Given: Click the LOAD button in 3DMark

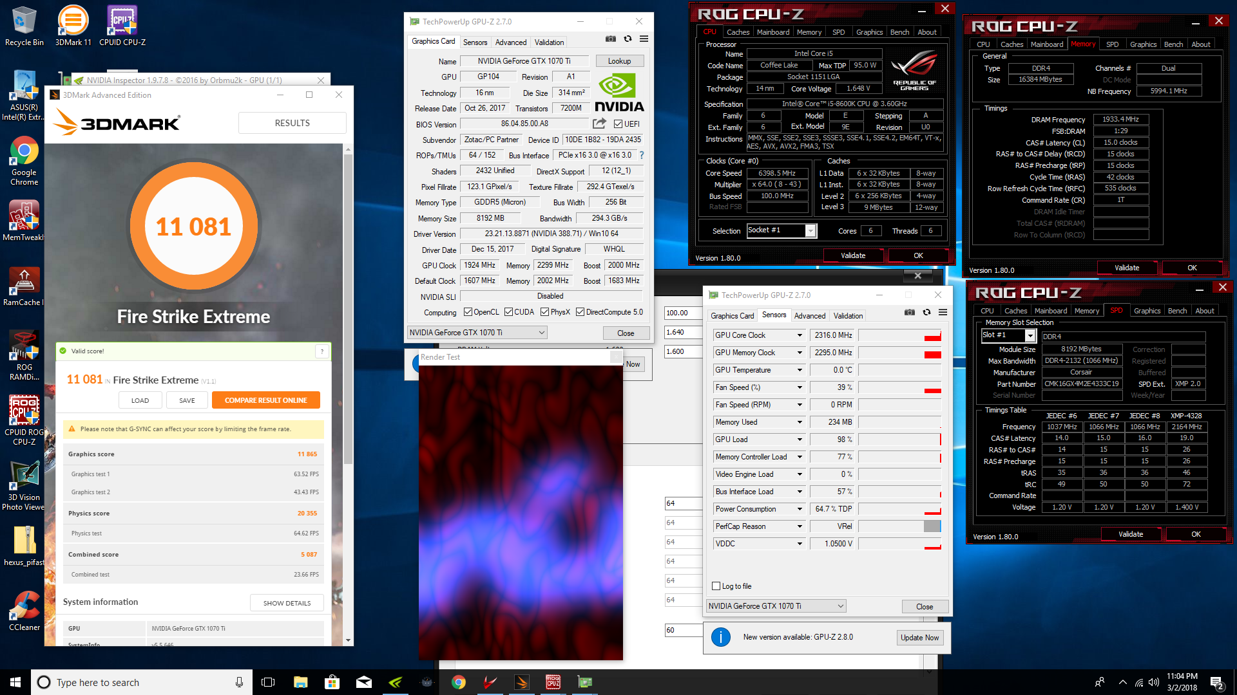Looking at the screenshot, I should (140, 400).
